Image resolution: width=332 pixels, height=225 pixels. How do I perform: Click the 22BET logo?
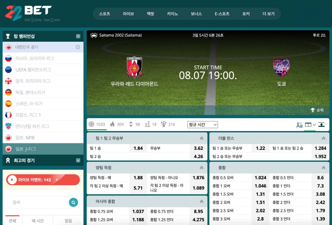coord(33,13)
